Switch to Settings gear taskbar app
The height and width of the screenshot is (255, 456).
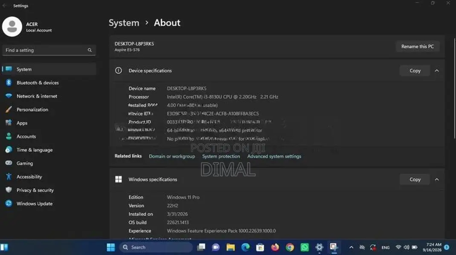click(x=319, y=247)
